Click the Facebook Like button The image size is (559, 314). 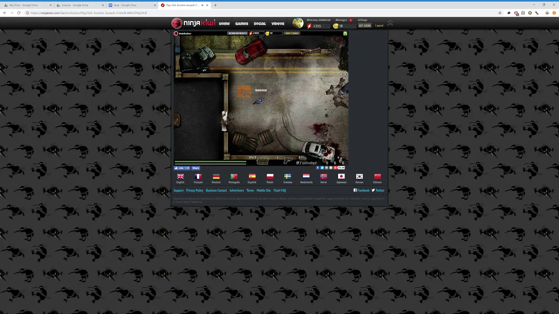pyautogui.click(x=182, y=168)
